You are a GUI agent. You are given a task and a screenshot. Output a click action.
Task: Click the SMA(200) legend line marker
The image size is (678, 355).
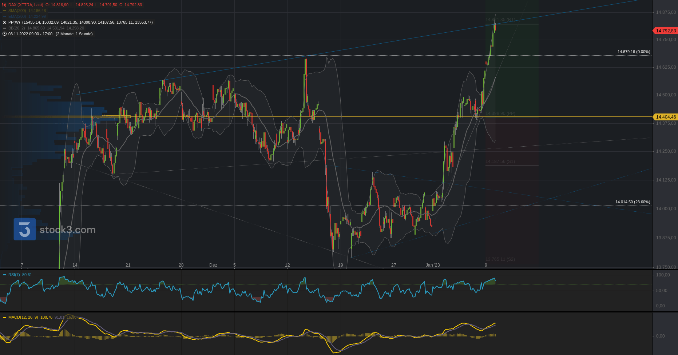[x=5, y=11]
